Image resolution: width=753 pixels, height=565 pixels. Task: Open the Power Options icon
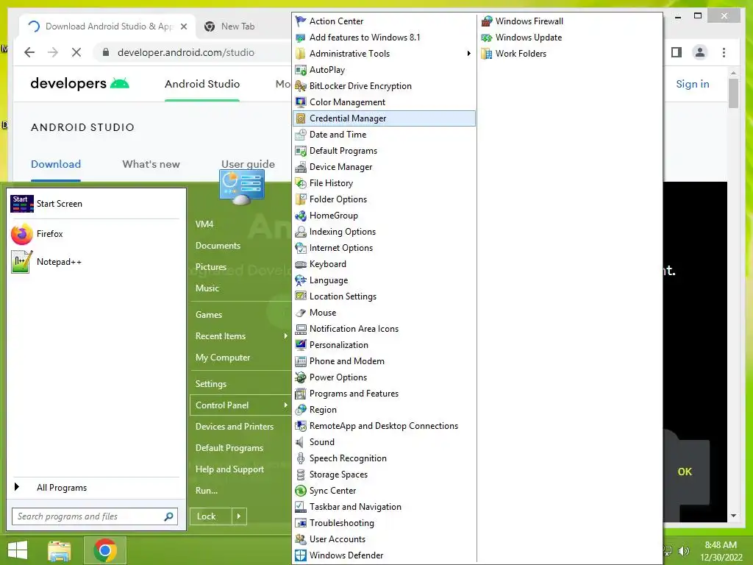301,377
